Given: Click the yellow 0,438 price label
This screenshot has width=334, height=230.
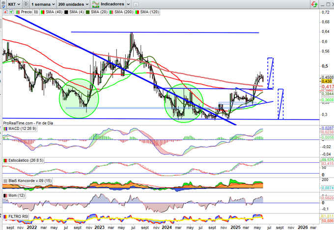Looking at the screenshot, I should click(x=327, y=81).
